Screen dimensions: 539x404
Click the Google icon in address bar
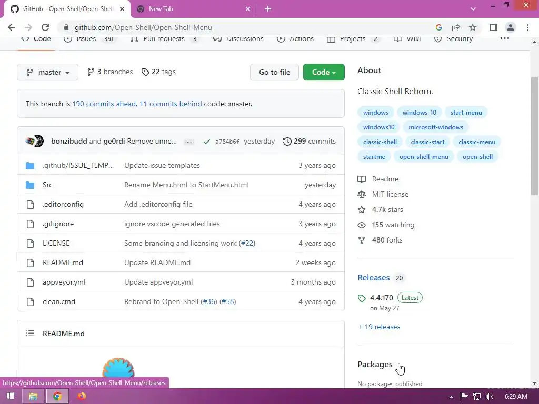click(438, 27)
